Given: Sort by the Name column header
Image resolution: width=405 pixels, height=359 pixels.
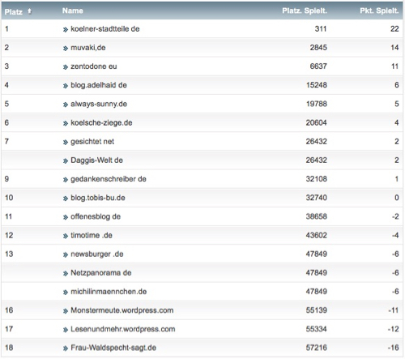Looking at the screenshot, I should coord(73,11).
